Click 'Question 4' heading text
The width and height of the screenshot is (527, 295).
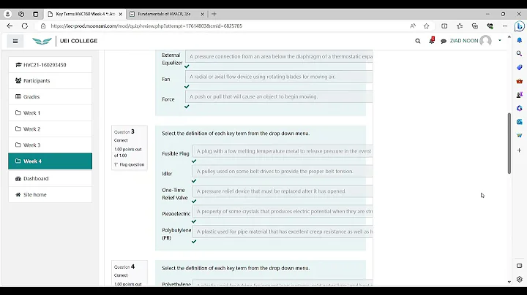point(124,267)
